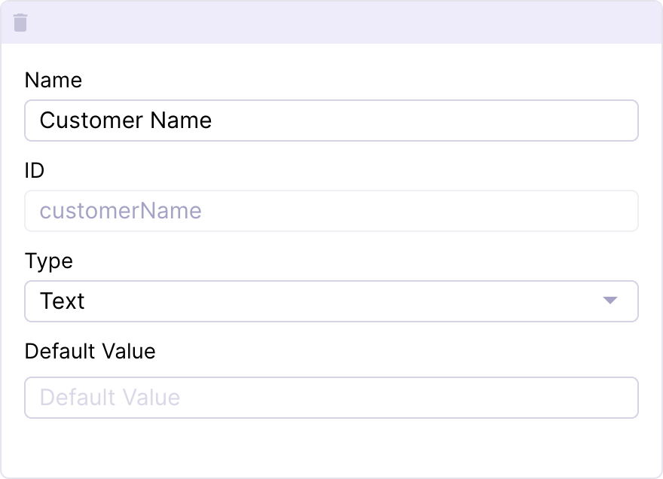The image size is (663, 479).
Task: Focus the Name input field
Action: pyautogui.click(x=331, y=121)
